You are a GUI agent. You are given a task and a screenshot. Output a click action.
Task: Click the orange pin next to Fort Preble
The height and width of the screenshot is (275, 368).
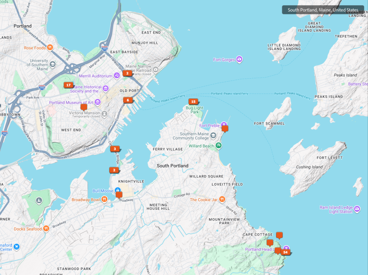tap(225, 128)
